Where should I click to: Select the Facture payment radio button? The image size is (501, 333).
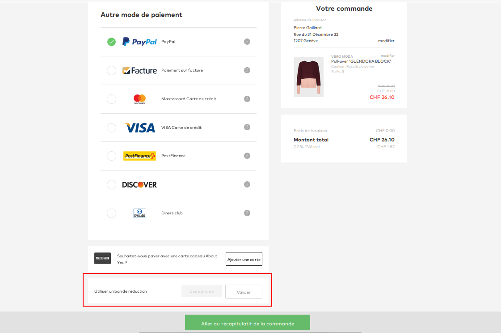click(111, 70)
